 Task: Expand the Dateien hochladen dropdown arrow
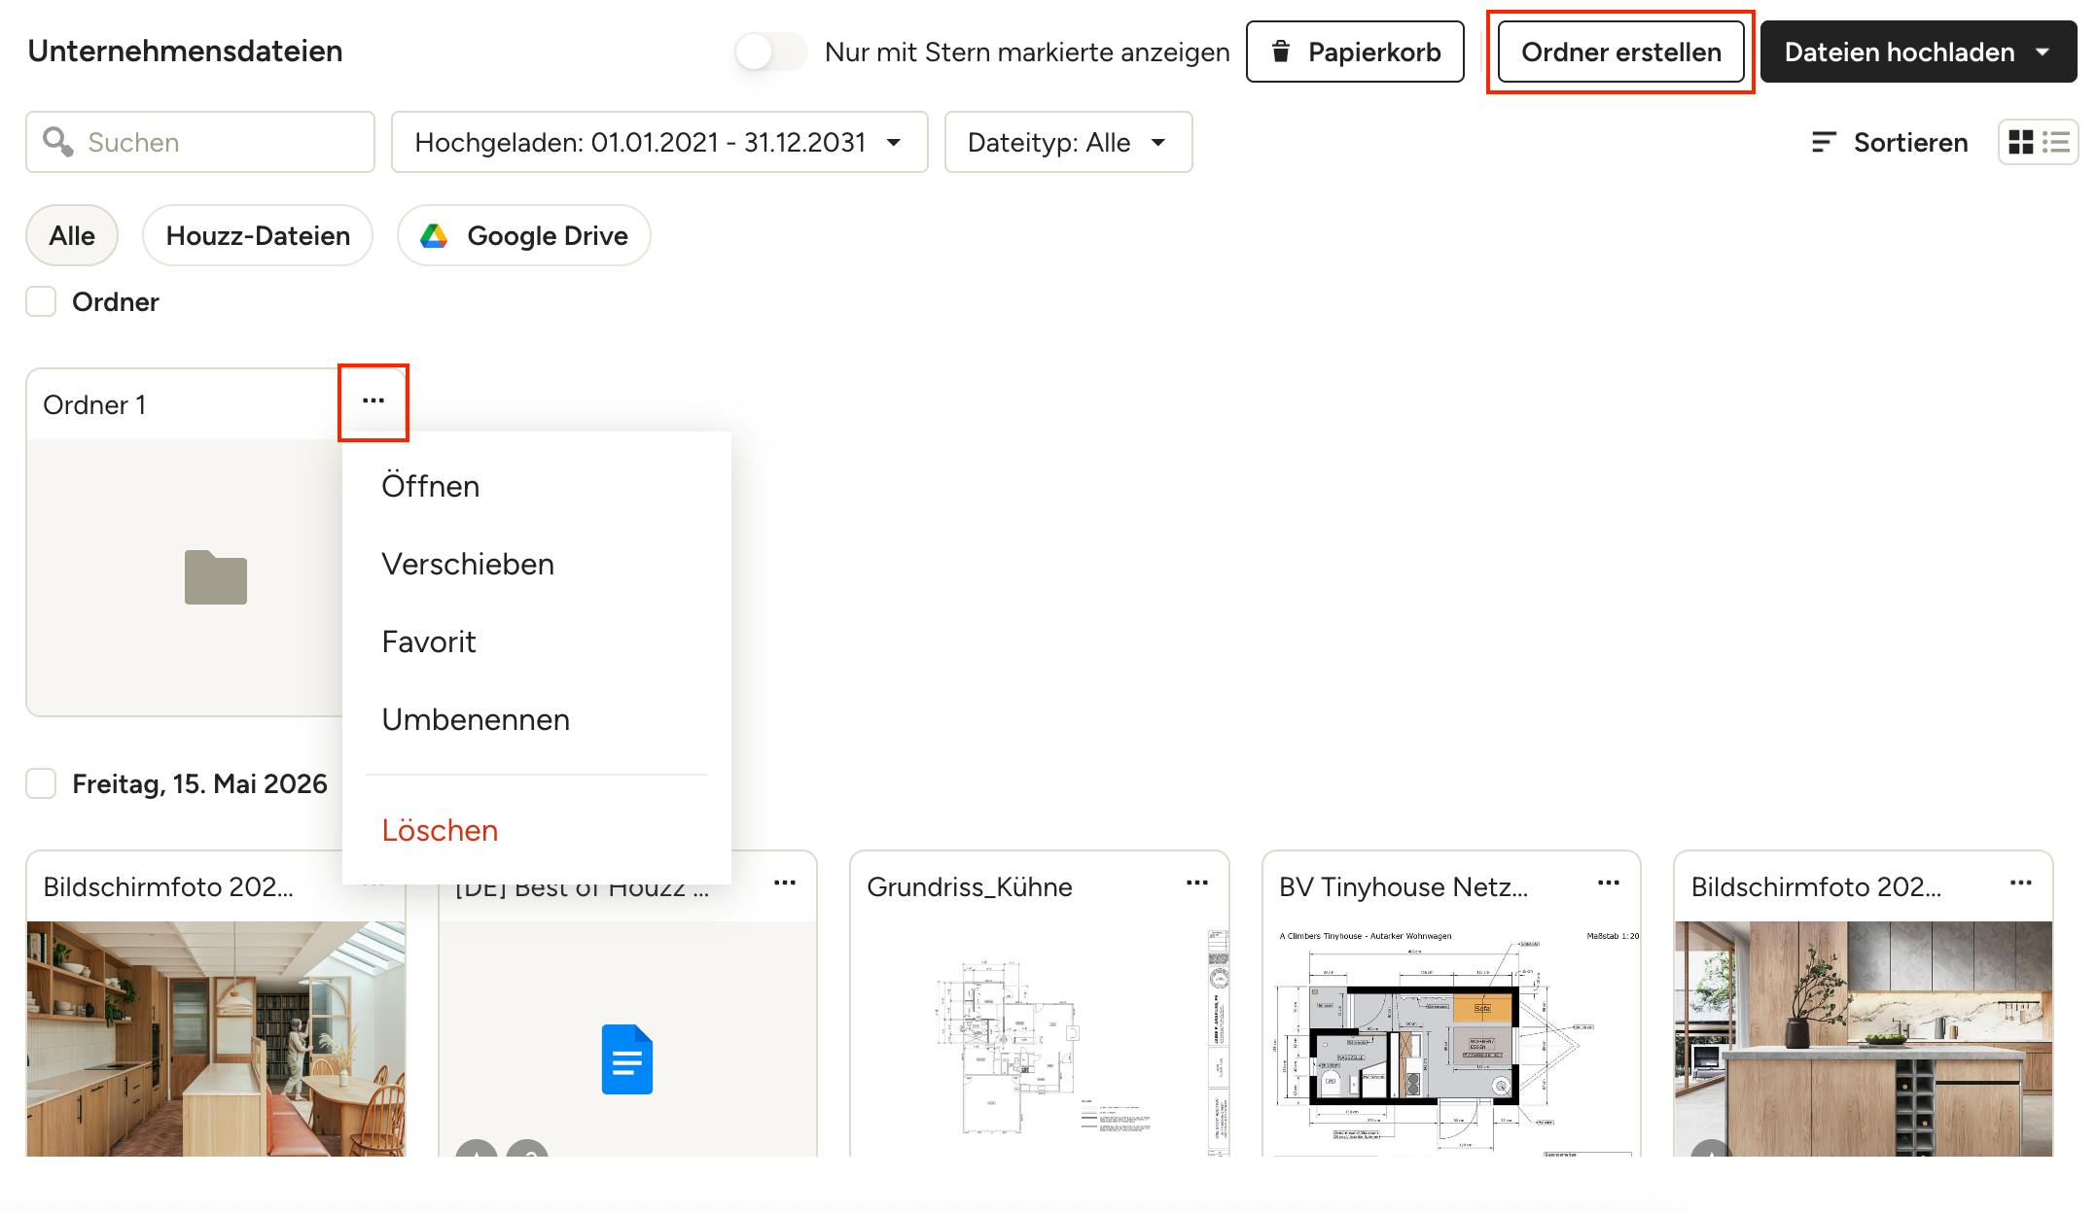2043,52
